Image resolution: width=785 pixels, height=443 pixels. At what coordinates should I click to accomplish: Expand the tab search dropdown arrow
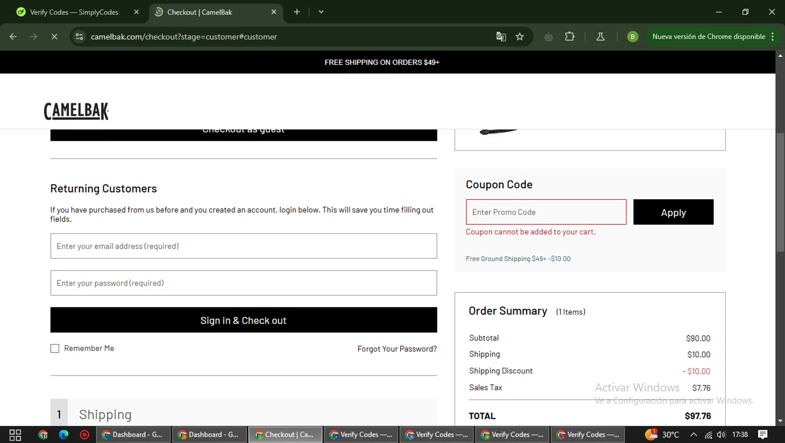[321, 12]
